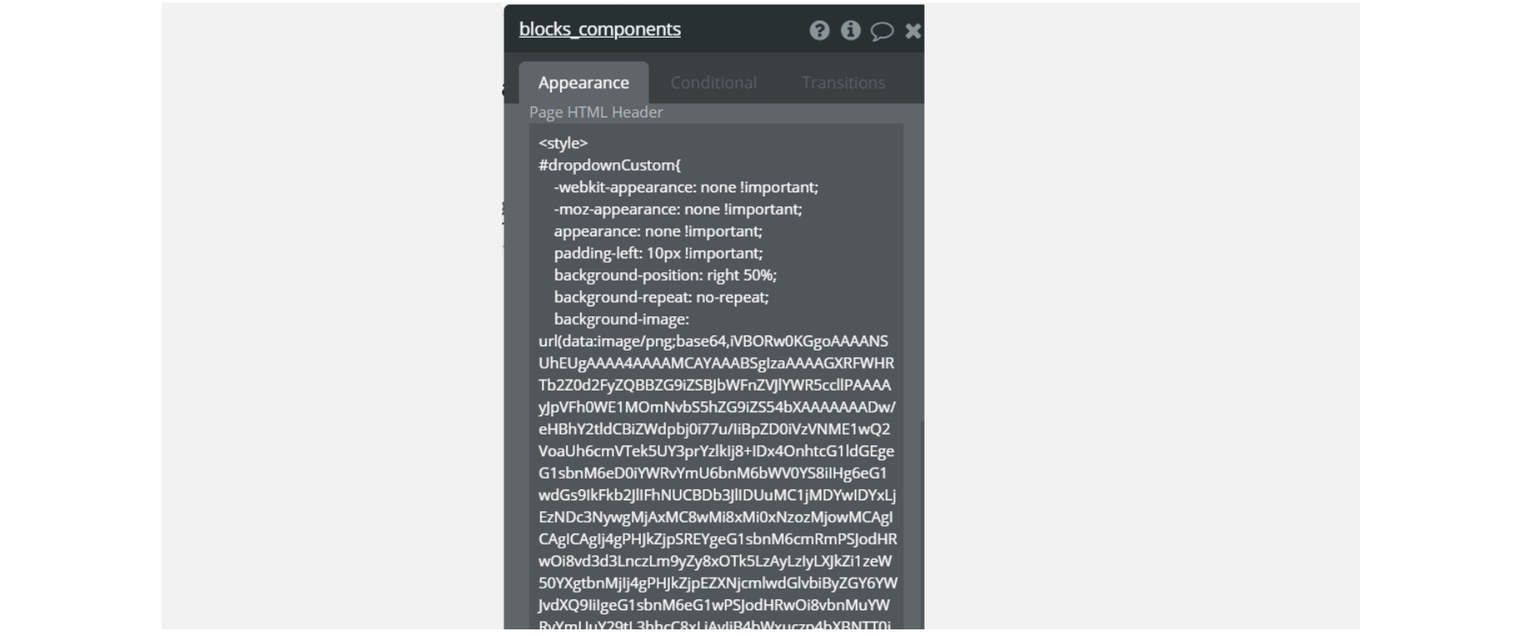
Task: Click the line starting with Tb2Z0d2FyZQ
Action: tap(714, 385)
